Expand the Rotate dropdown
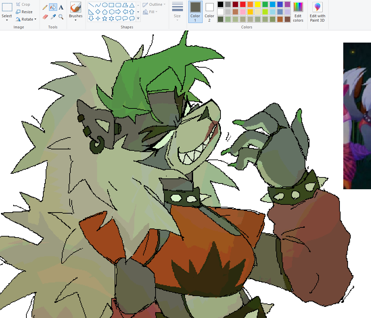This screenshot has width=371, height=318. click(x=35, y=19)
